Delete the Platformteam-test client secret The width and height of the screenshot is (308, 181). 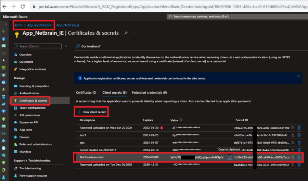point(299,157)
